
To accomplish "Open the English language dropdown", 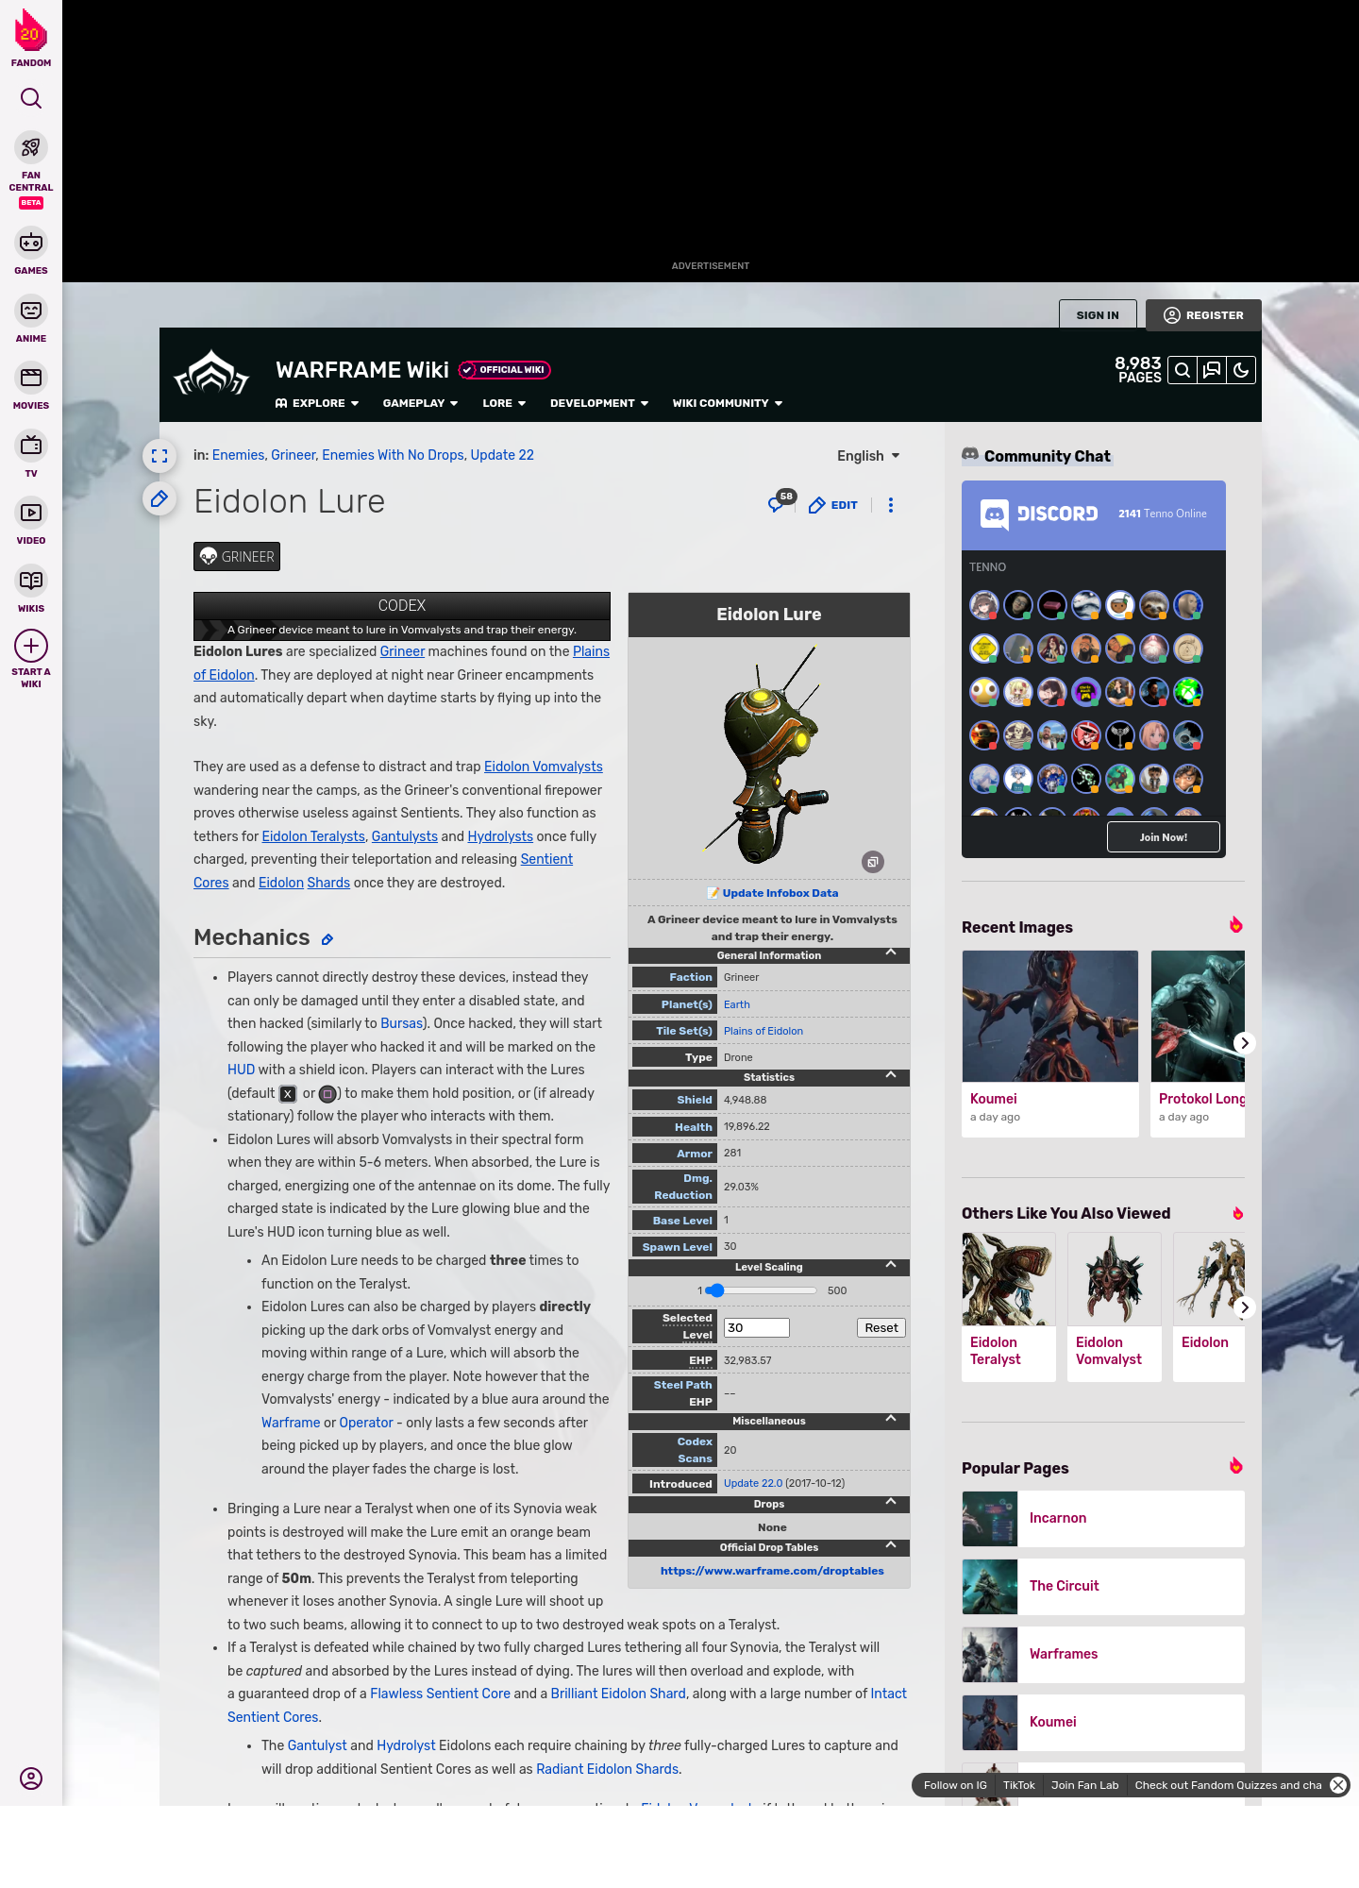I will (868, 456).
